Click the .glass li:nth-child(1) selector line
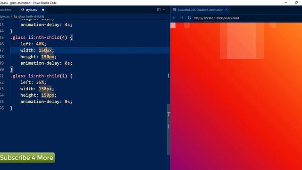302x170 pixels. (42, 76)
